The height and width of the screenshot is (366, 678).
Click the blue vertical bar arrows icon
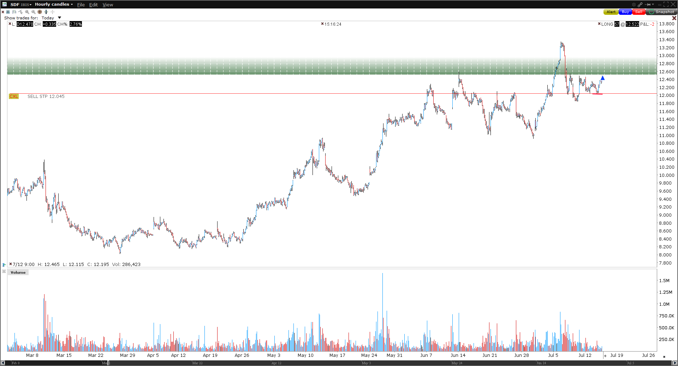coord(46,12)
